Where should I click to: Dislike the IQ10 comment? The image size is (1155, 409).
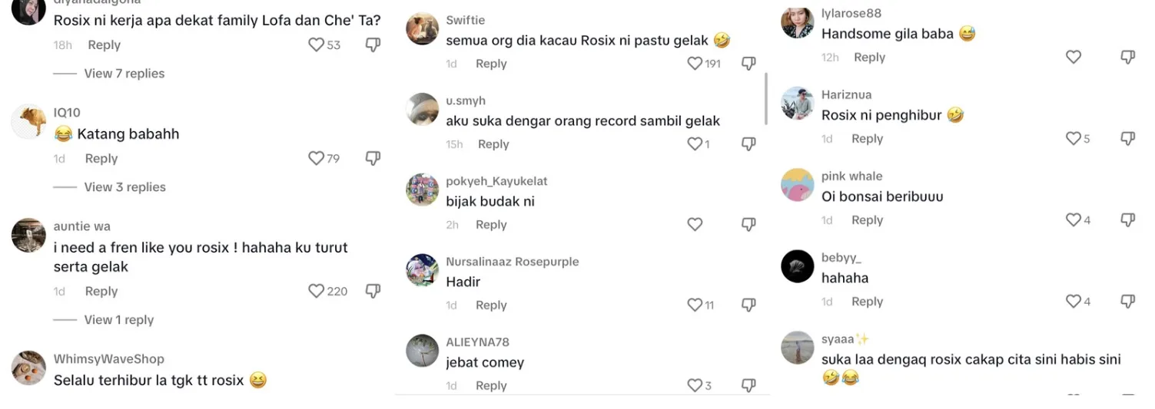[x=373, y=159]
